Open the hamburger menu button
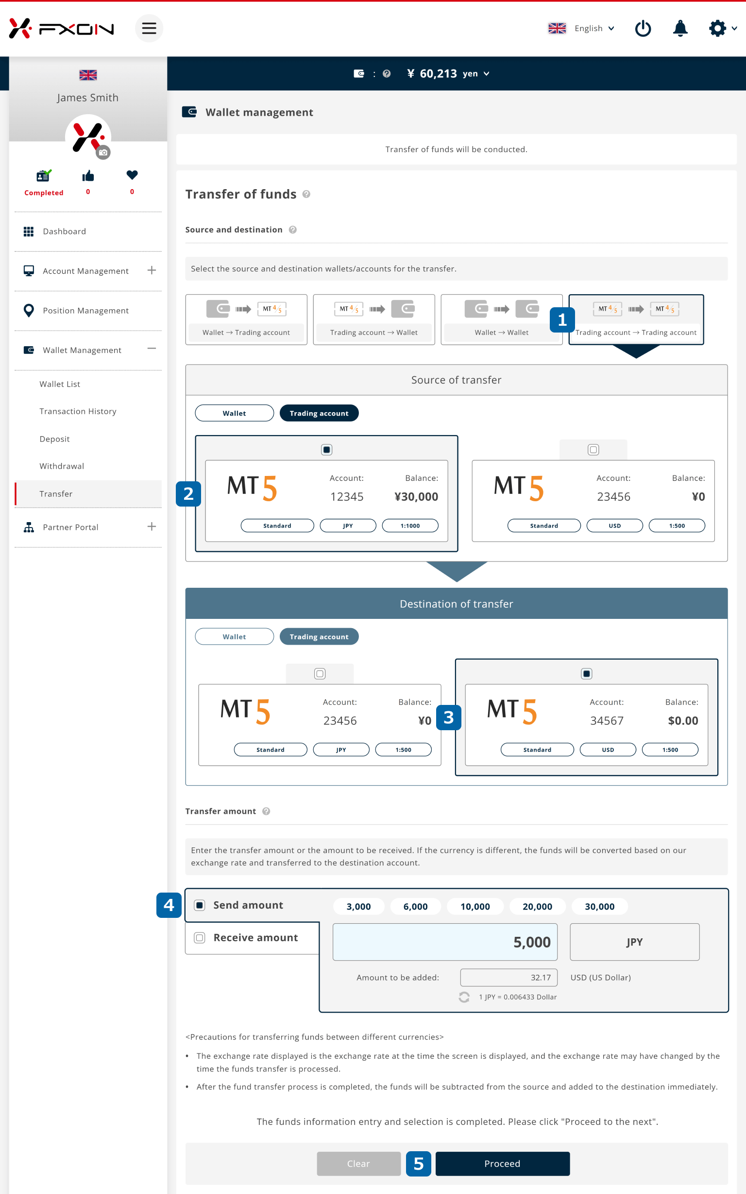 (149, 28)
